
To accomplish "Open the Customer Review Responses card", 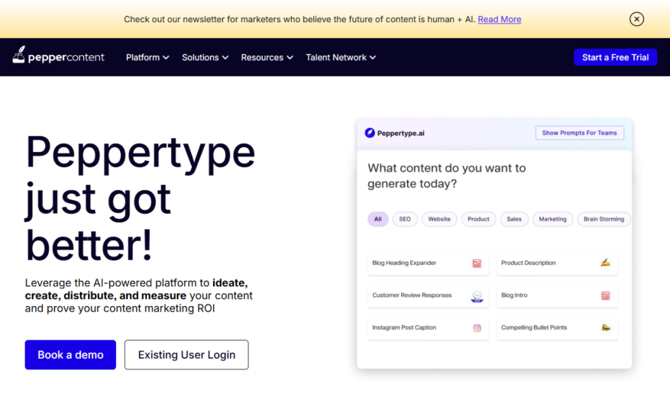I will [428, 296].
